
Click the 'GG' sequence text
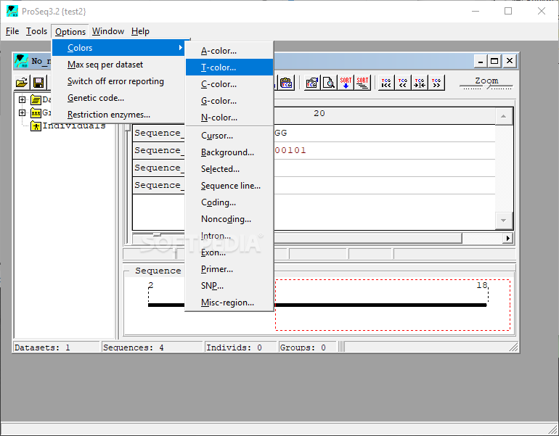[x=280, y=133]
